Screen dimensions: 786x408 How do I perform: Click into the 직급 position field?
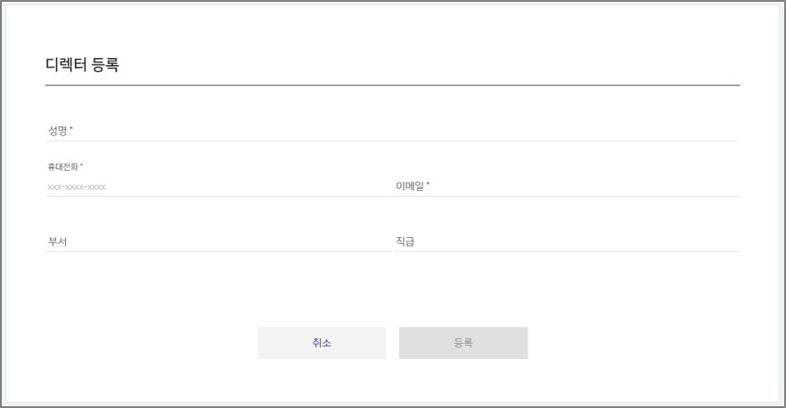[567, 241]
